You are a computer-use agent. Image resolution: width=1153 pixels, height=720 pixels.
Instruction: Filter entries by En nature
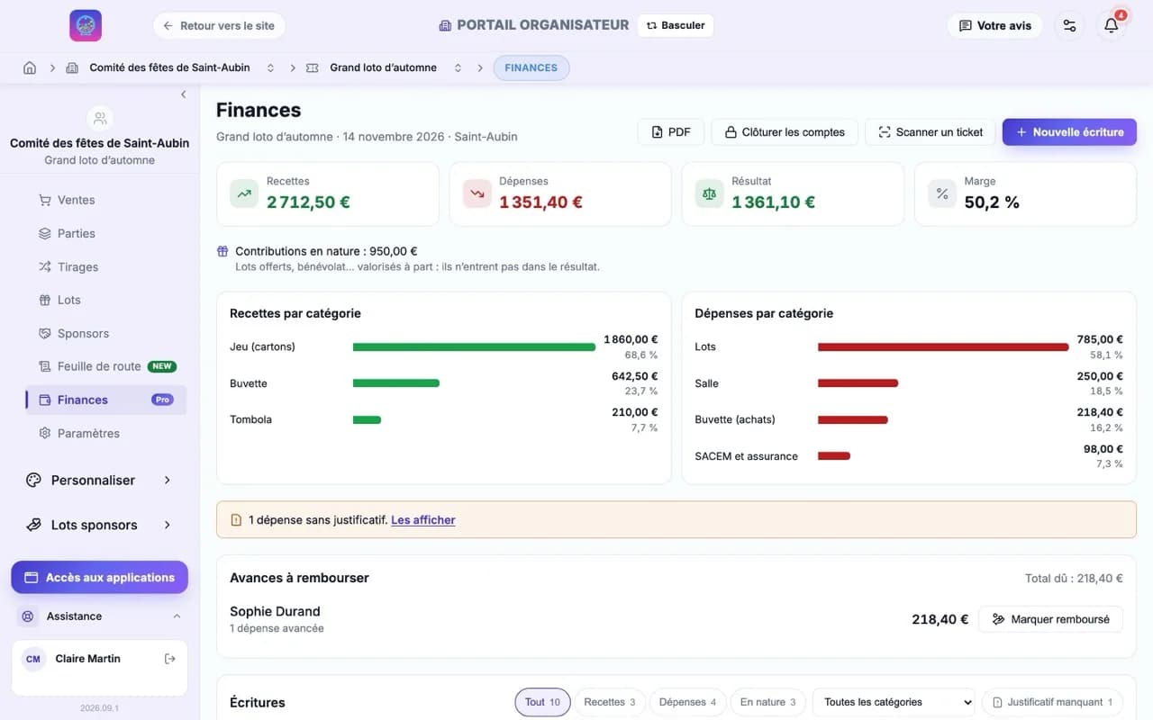pos(767,702)
